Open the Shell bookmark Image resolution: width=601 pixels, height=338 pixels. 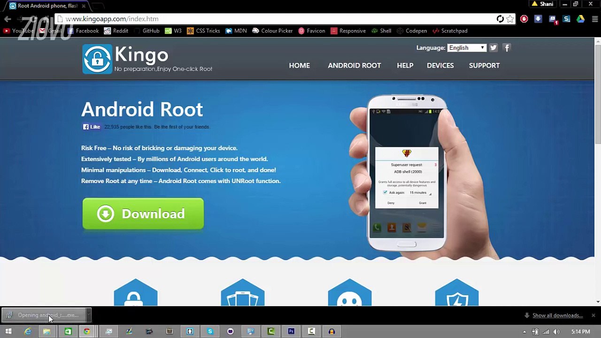pos(381,31)
